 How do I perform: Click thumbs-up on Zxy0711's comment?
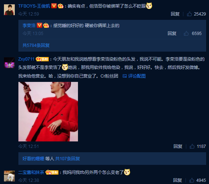(192, 146)
